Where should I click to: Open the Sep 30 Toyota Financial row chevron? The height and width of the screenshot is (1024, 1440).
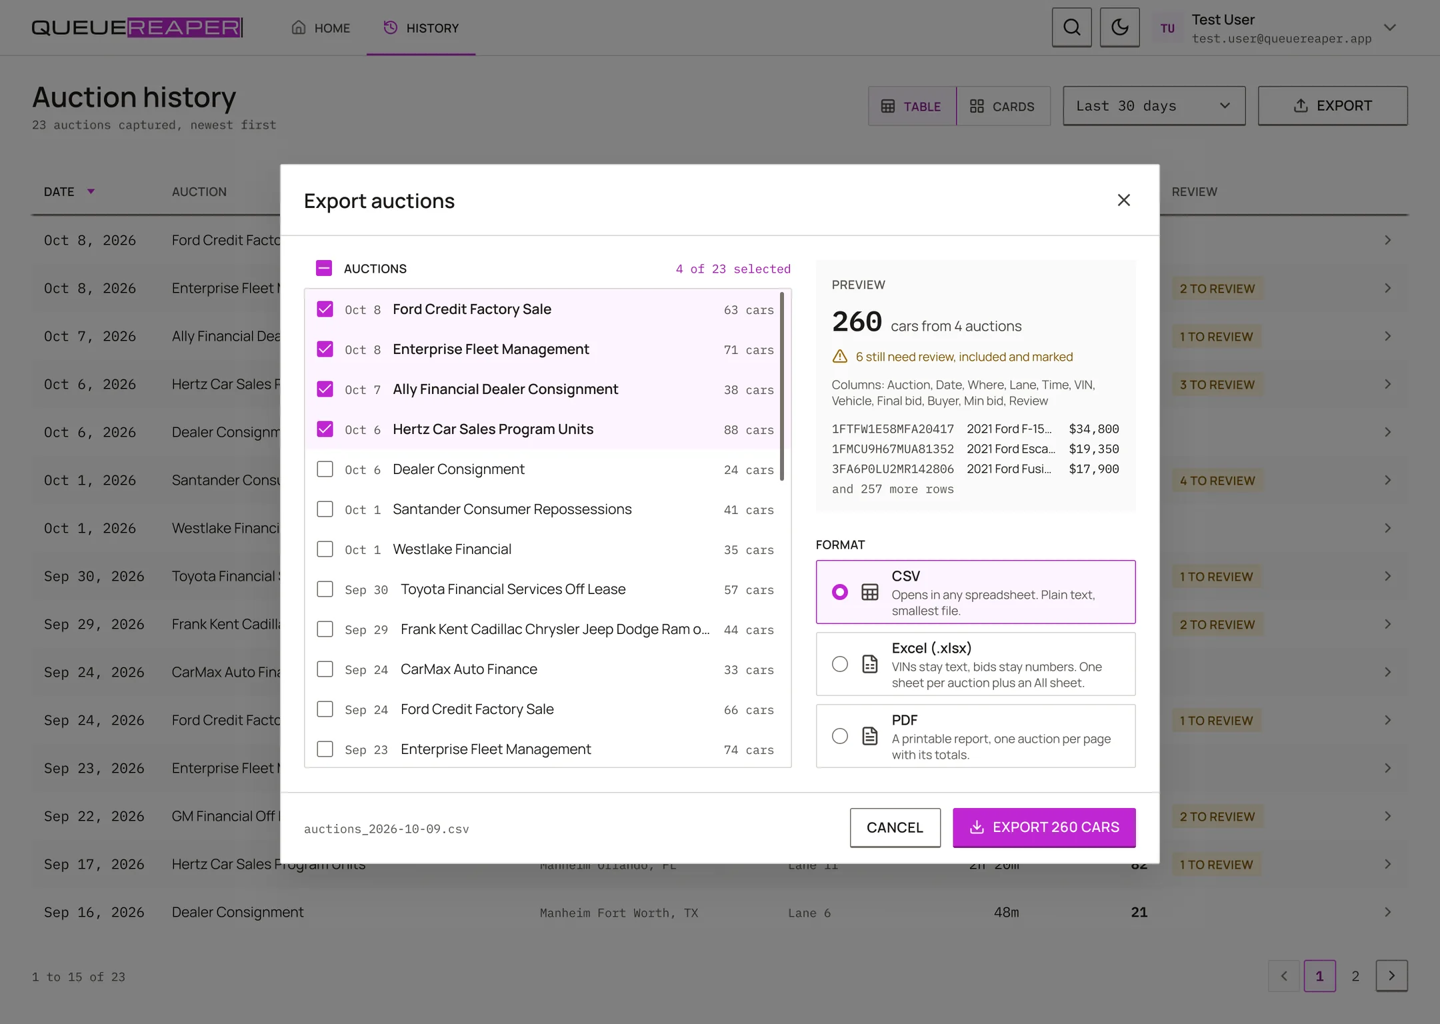pos(1388,576)
